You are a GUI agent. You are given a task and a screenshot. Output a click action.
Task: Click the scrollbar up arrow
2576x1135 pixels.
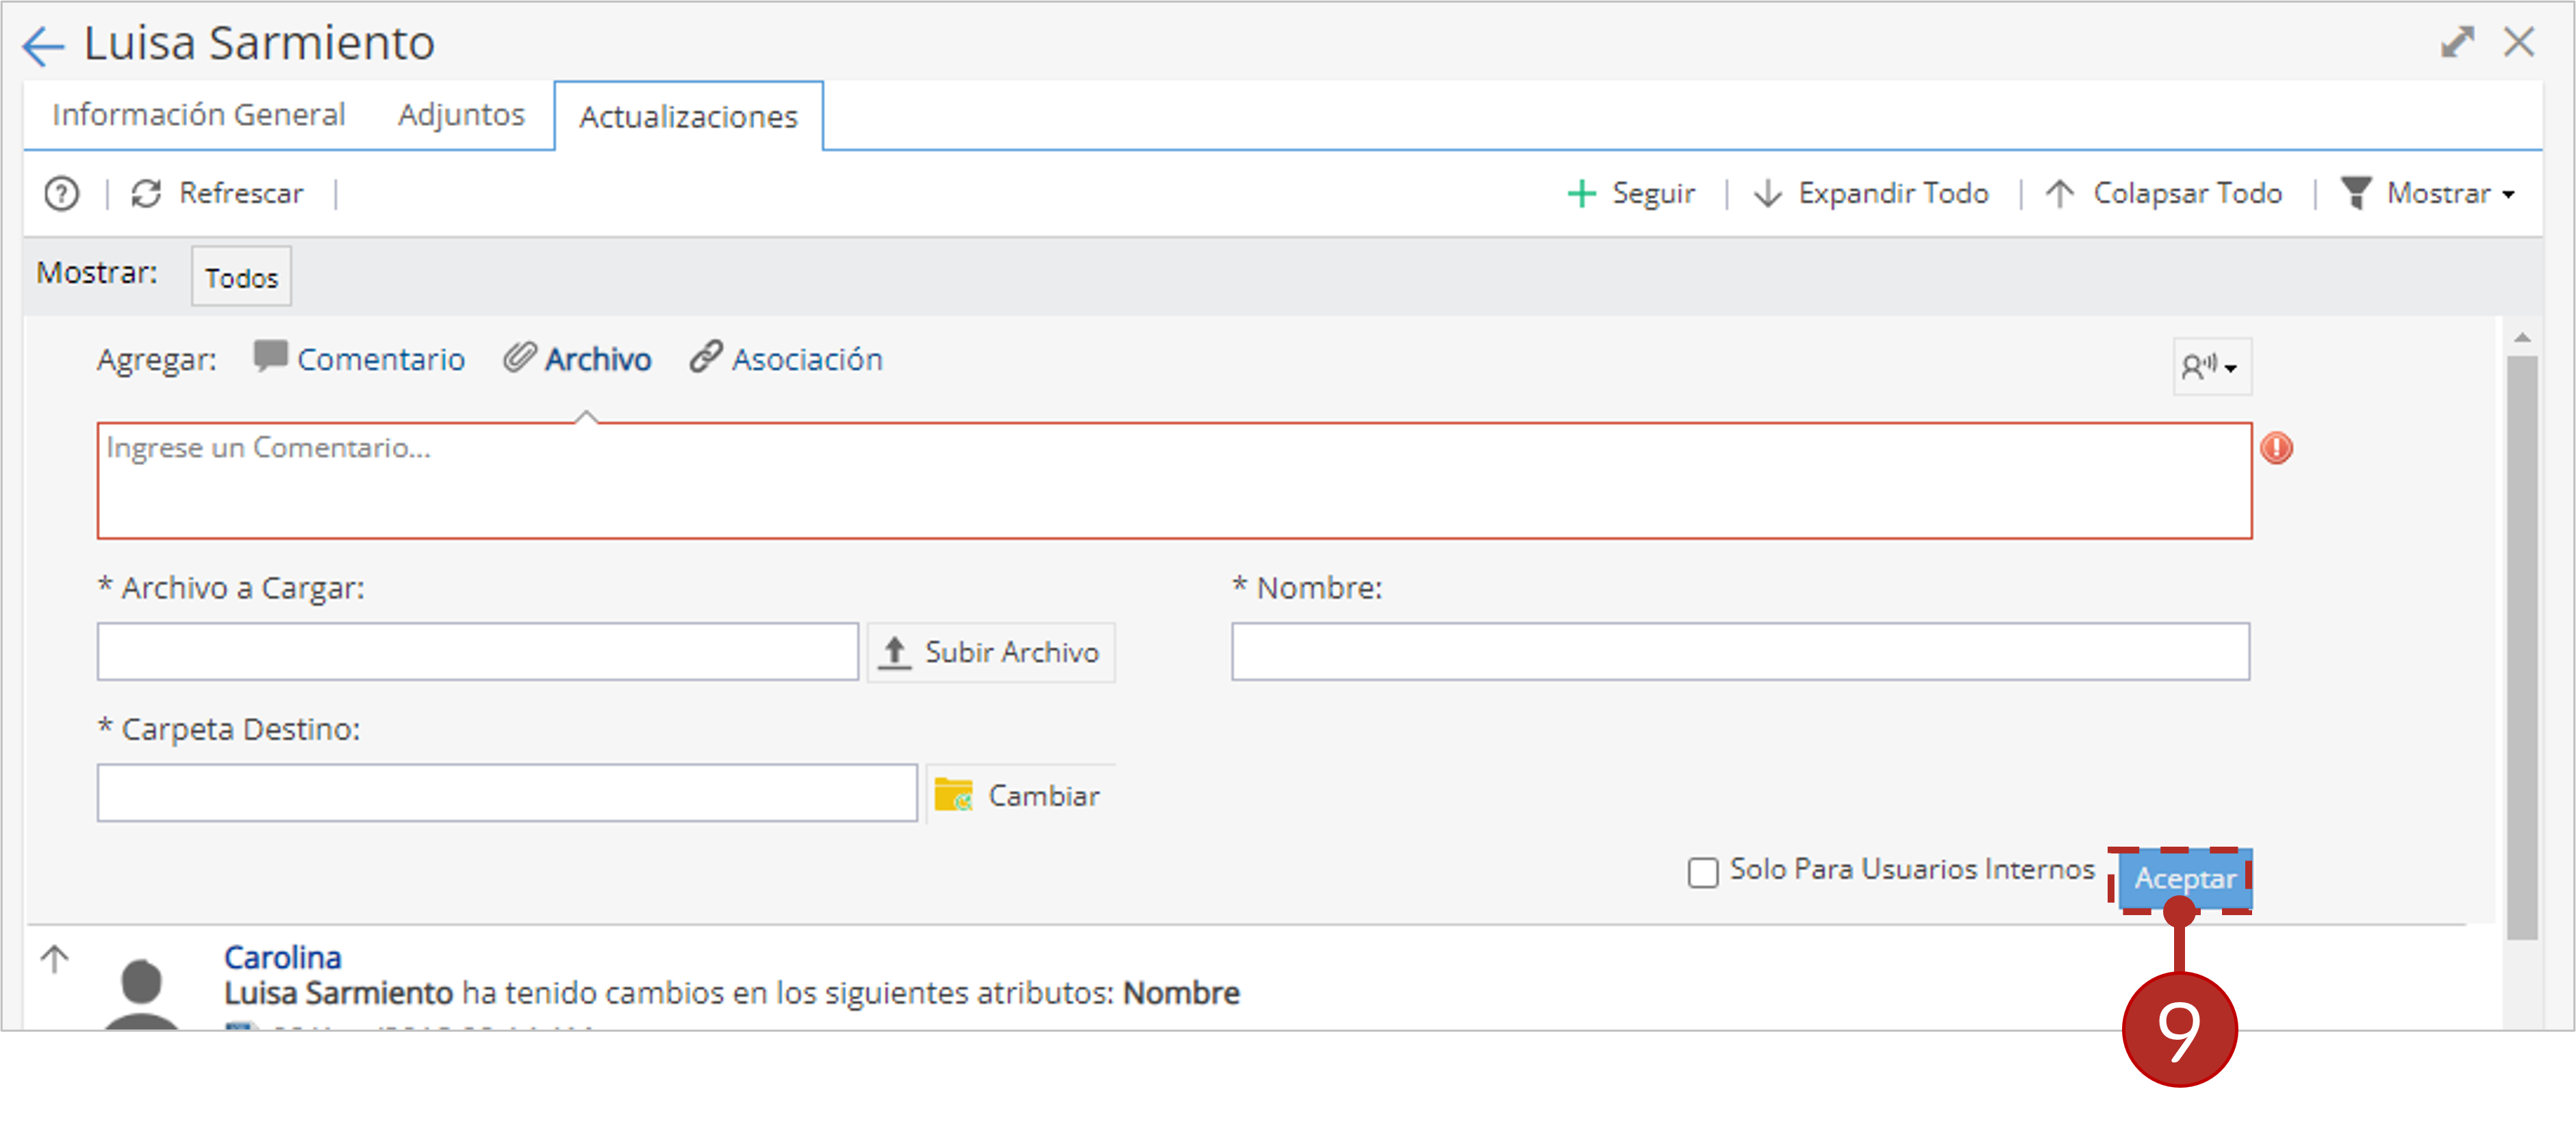(2522, 338)
